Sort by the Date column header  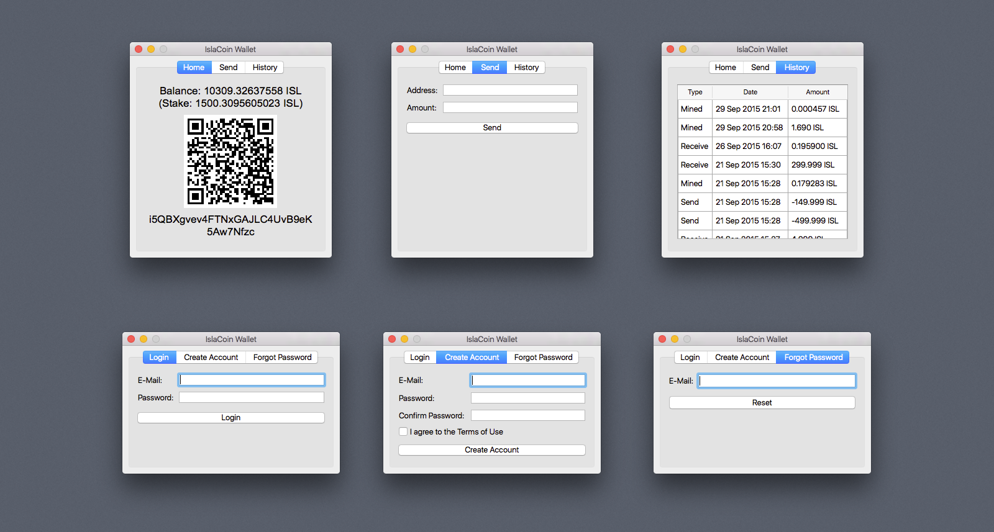coord(750,92)
